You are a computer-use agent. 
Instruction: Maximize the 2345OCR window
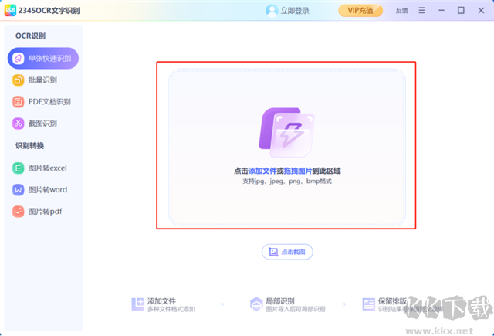(x=461, y=10)
